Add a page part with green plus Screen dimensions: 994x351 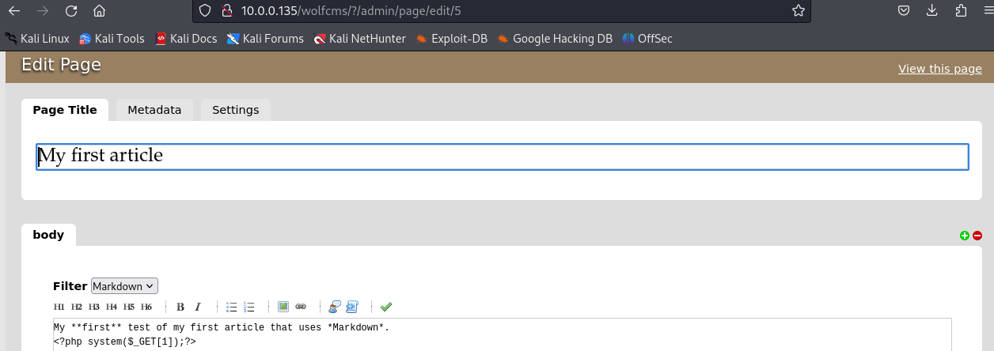click(965, 236)
